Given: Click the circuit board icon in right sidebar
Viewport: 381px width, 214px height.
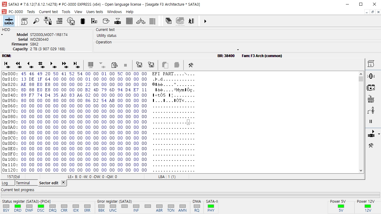Looking at the screenshot, I should pyautogui.click(x=371, y=87).
